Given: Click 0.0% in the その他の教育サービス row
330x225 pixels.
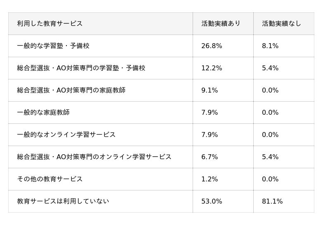Looking at the screenshot, I should pos(270,179).
